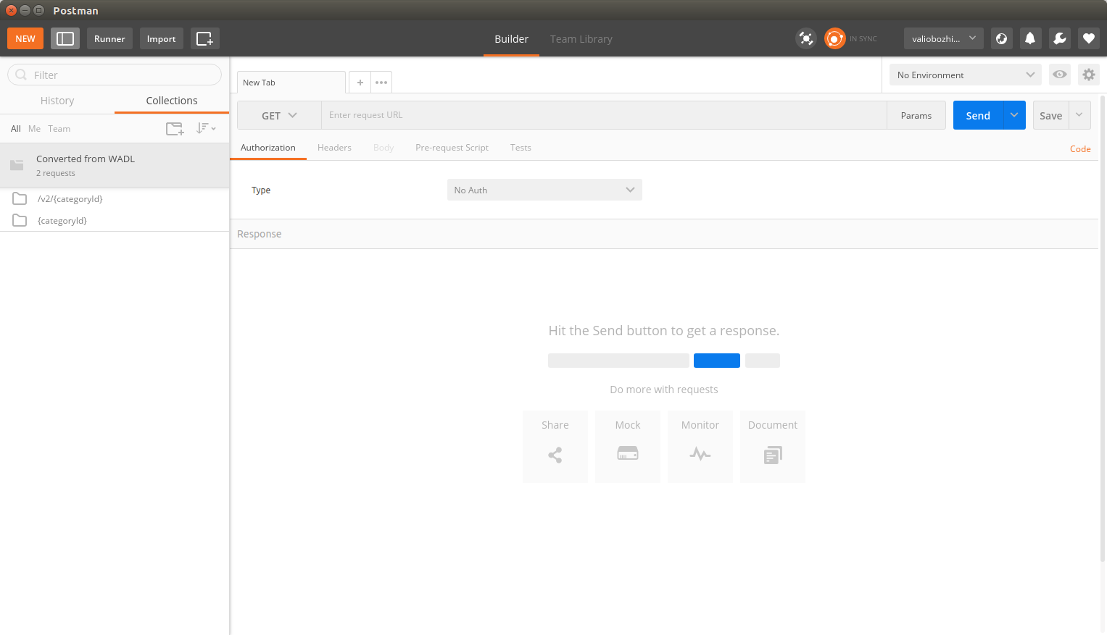Click the sidebar Filter search field
The width and height of the screenshot is (1107, 635).
pyautogui.click(x=115, y=75)
